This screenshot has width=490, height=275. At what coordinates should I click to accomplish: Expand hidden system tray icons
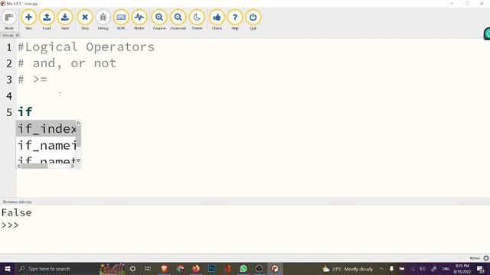(x=381, y=269)
